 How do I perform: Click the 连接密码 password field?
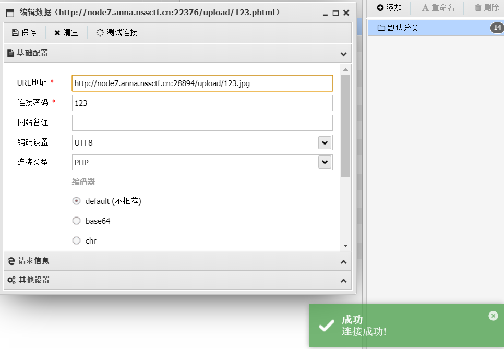tap(202, 103)
